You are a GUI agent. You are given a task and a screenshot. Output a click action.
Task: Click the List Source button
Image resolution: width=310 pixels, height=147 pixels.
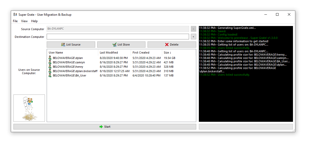tap(71, 45)
